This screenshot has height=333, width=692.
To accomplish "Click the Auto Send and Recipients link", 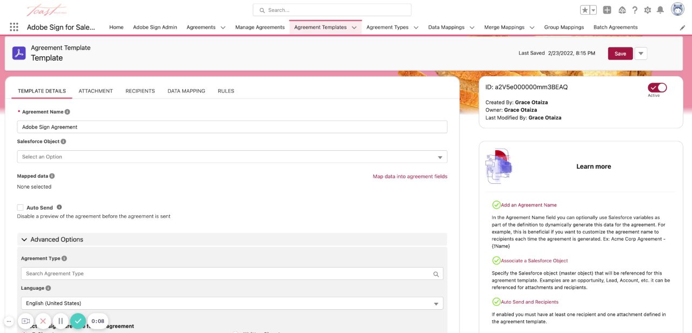I will [x=530, y=302].
